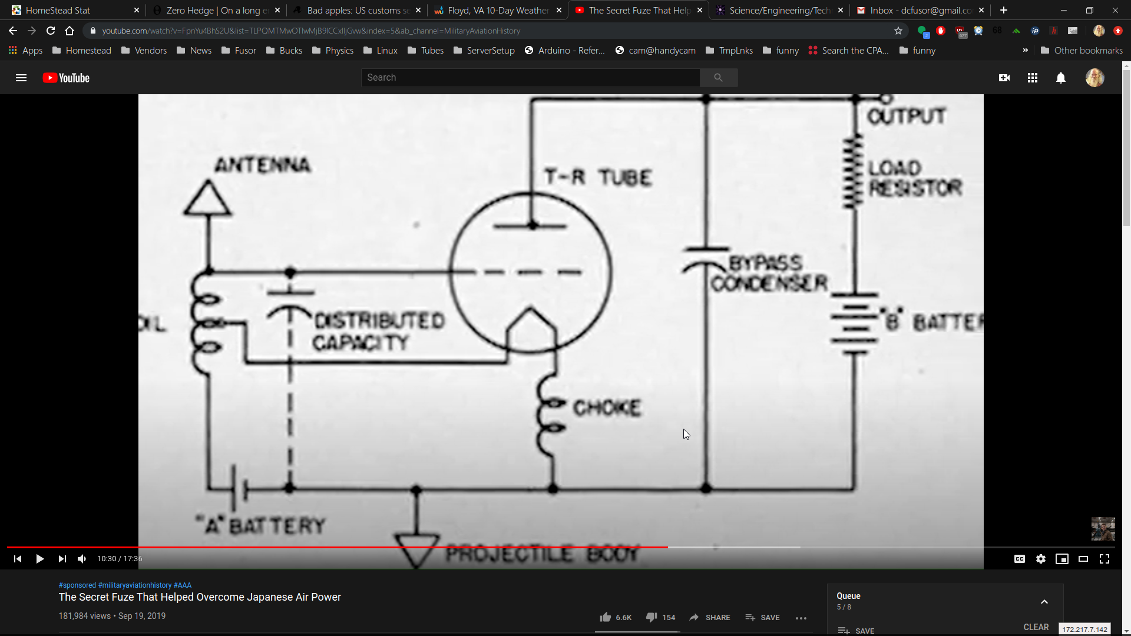The height and width of the screenshot is (636, 1131).
Task: Open the Linux bookmarks folder
Action: (x=381, y=51)
